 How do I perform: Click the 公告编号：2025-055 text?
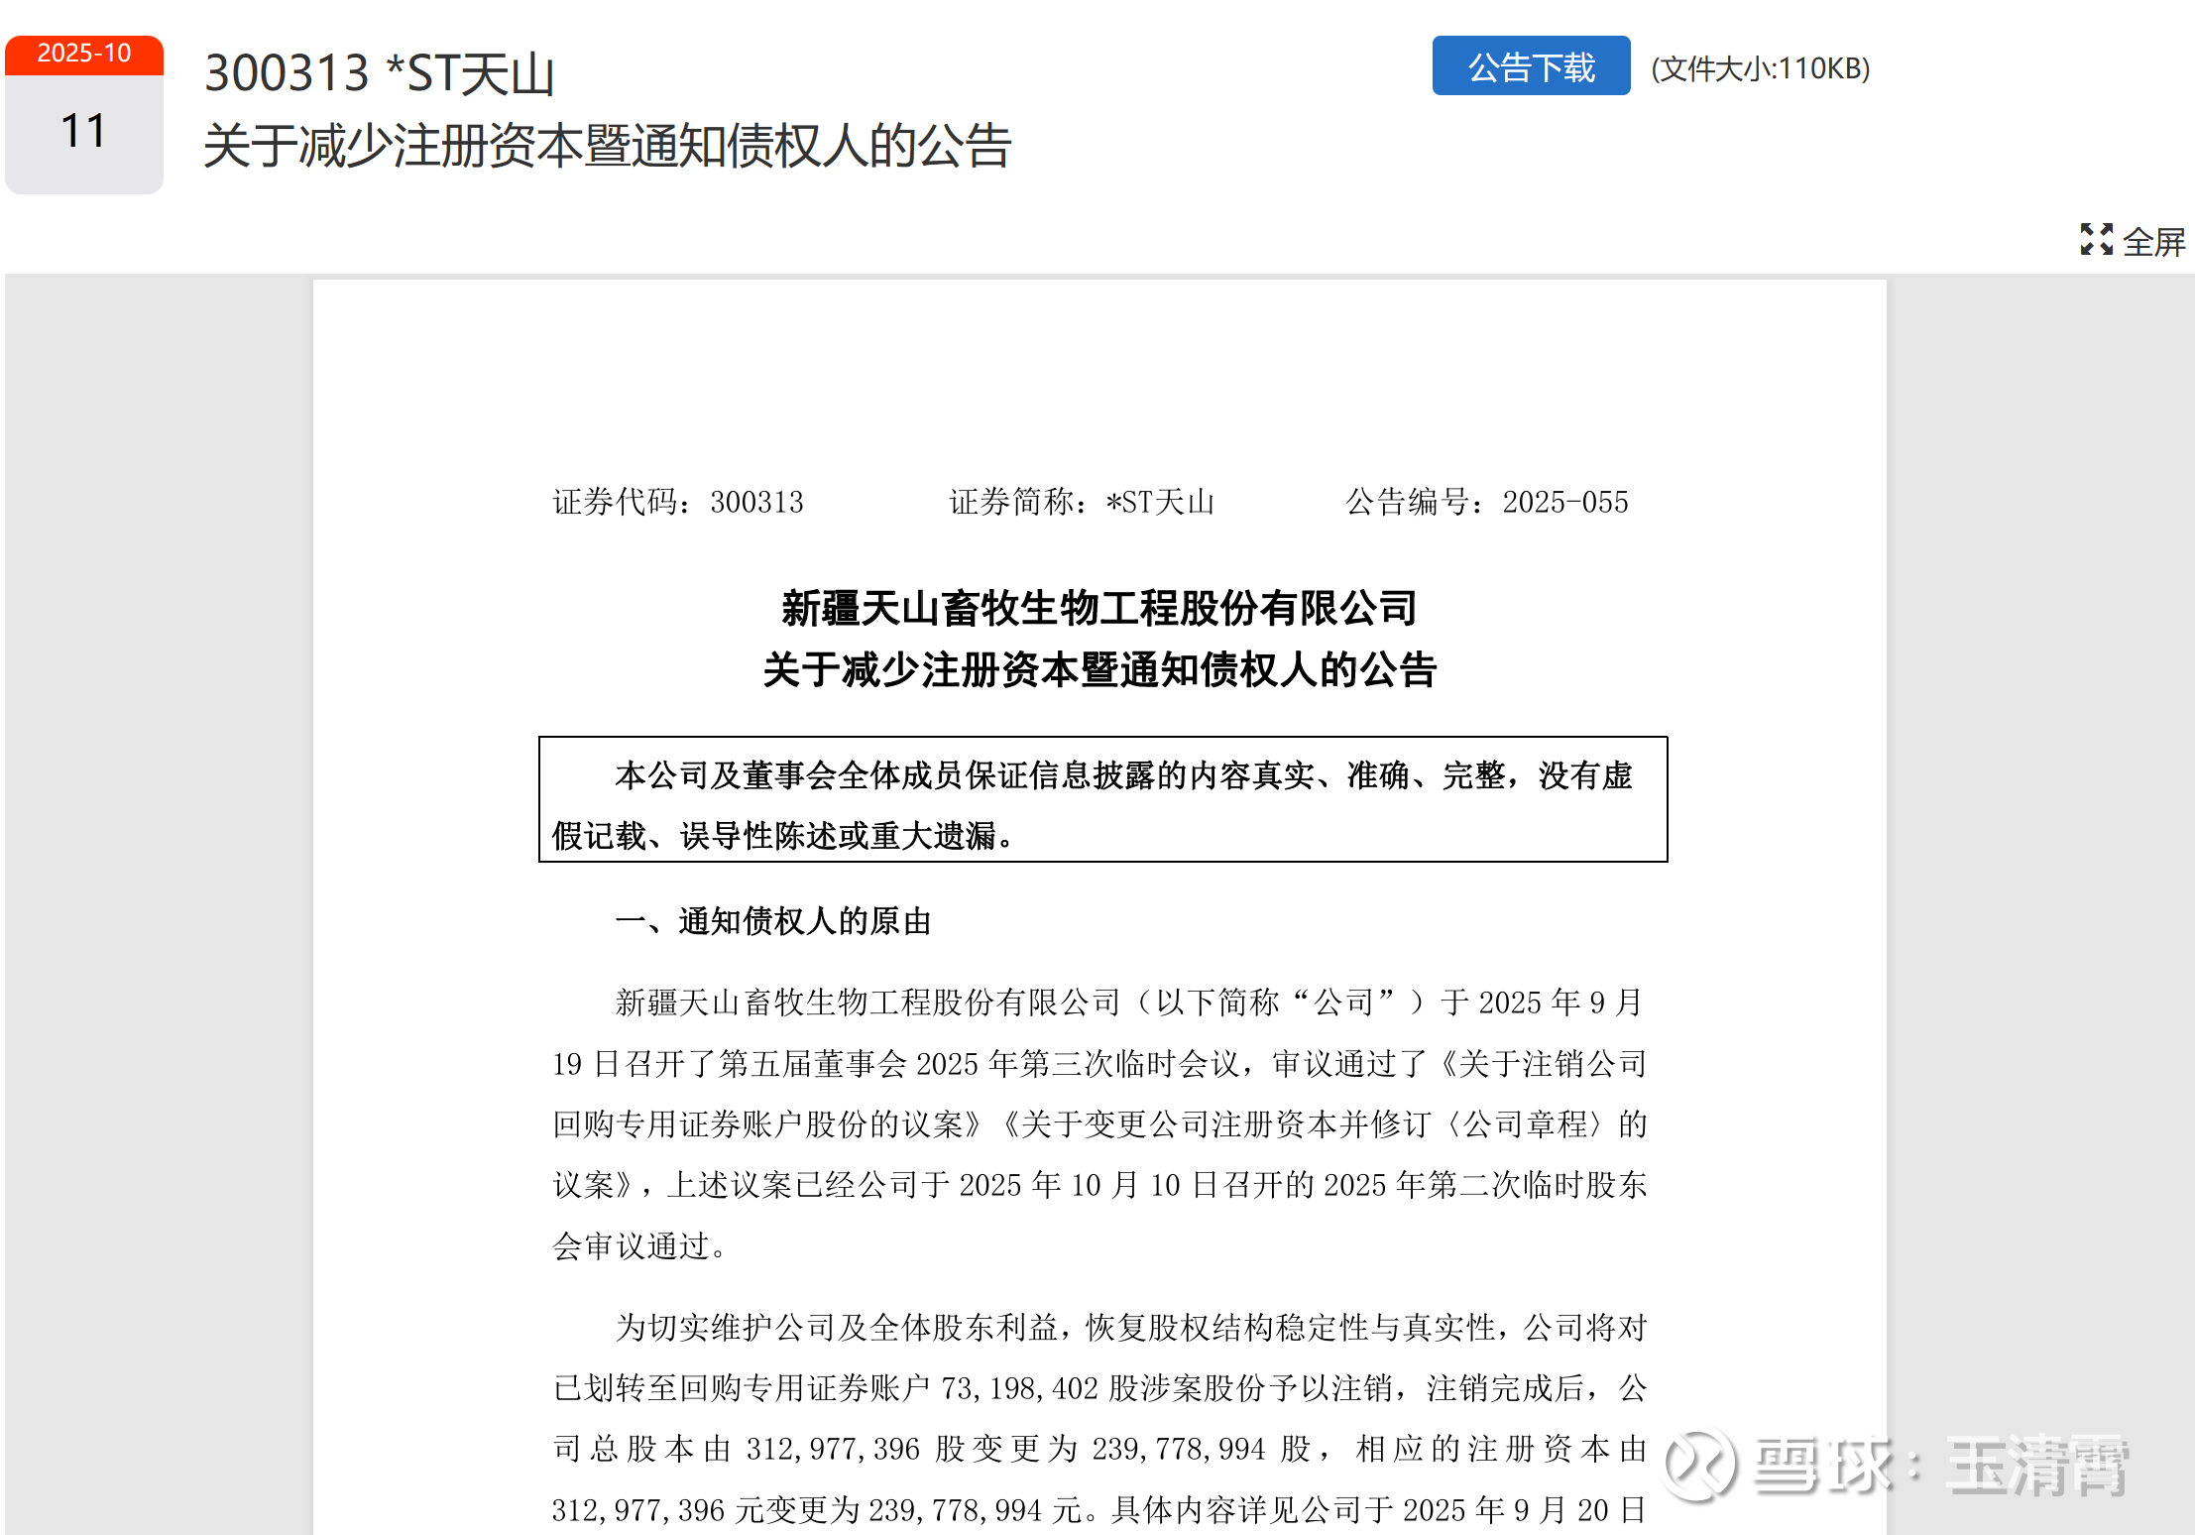click(x=1487, y=502)
